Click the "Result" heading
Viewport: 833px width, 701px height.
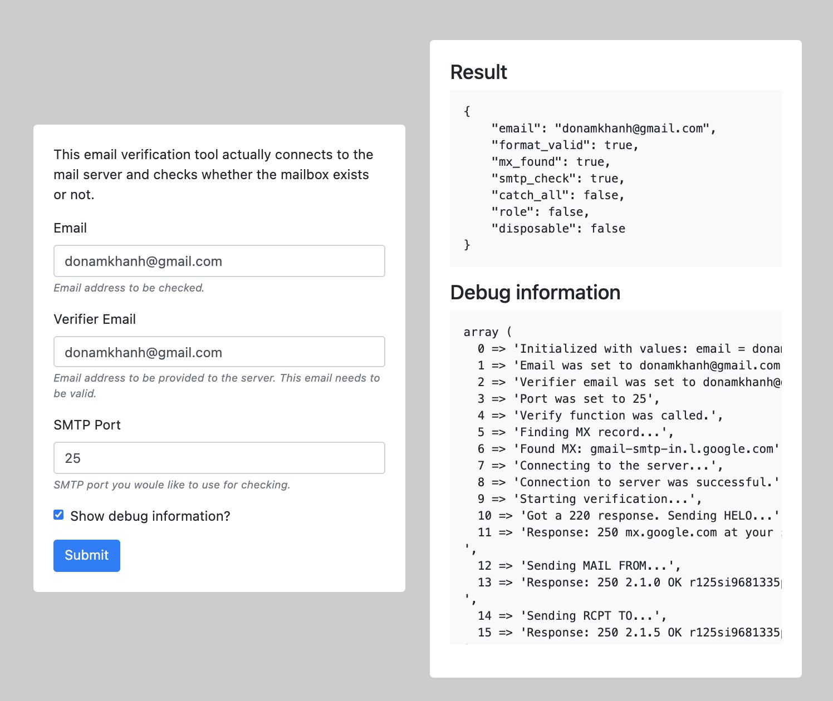click(478, 72)
